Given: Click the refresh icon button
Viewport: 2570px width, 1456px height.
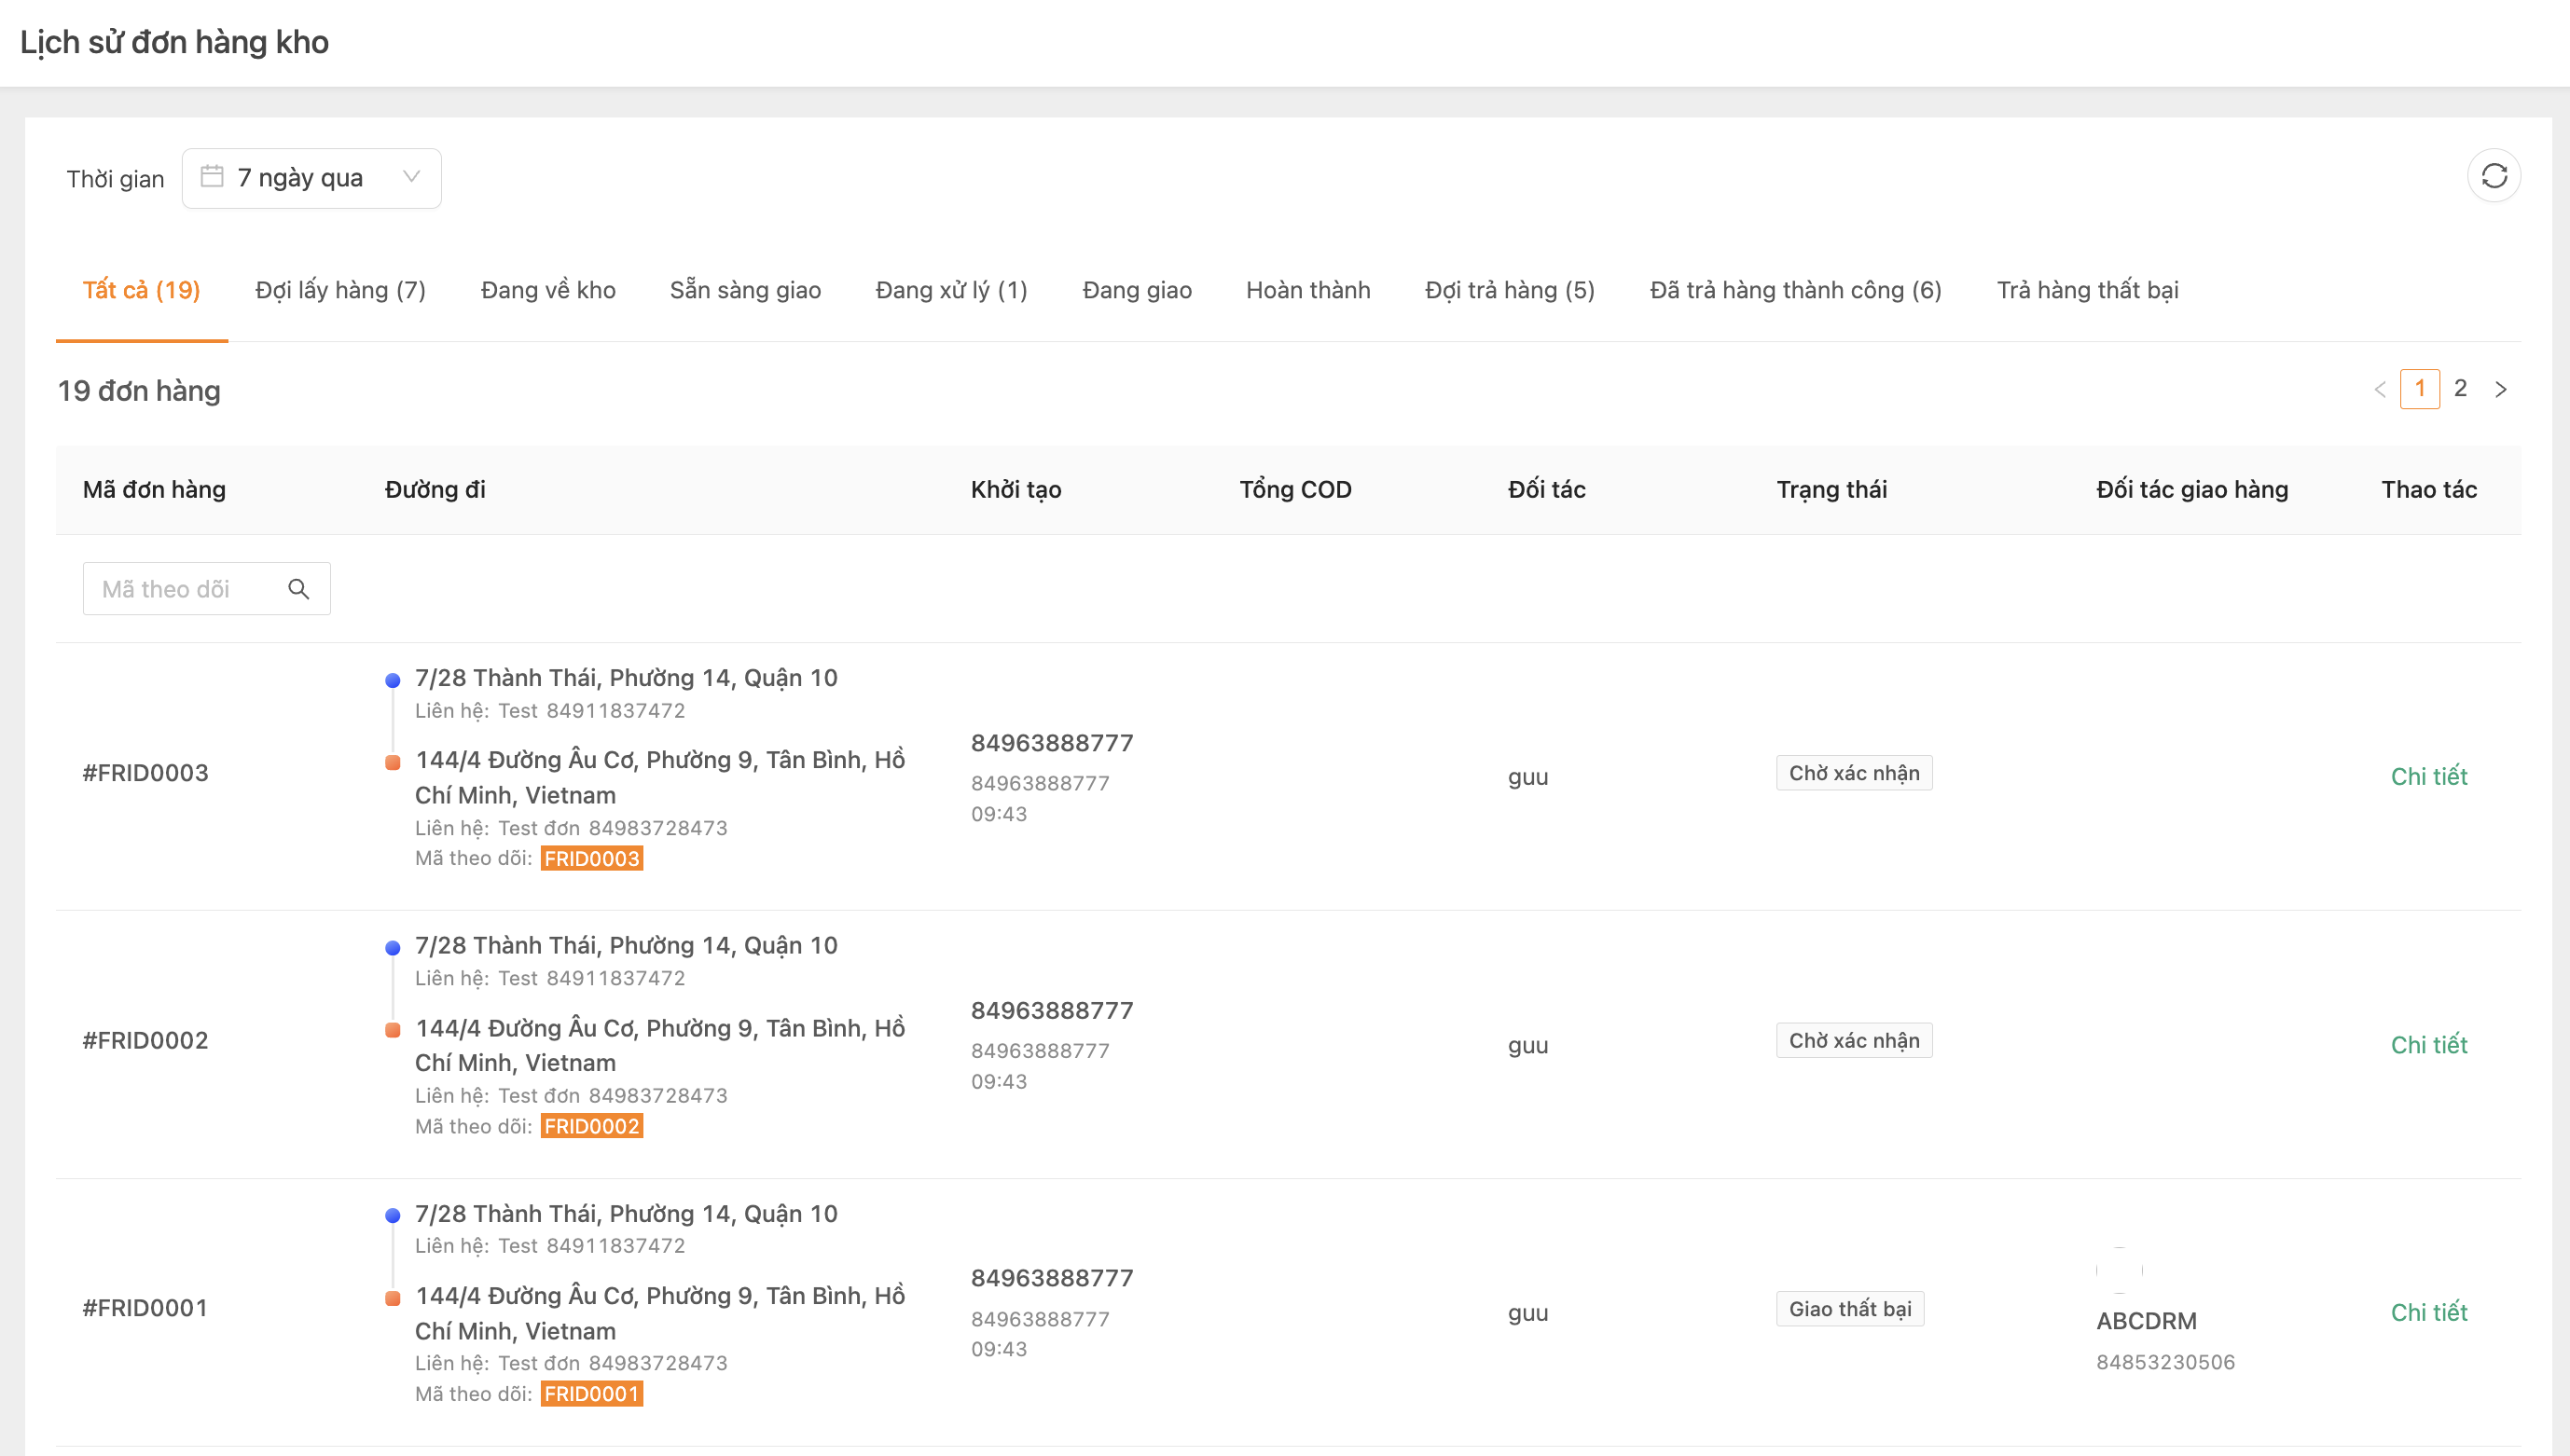Looking at the screenshot, I should pyautogui.click(x=2493, y=177).
